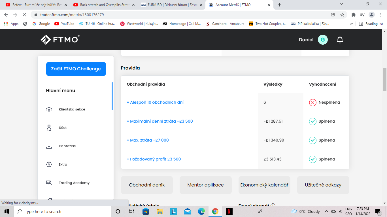Click the green G user avatar
Screen dimensions: 387x217
[x=323, y=40]
